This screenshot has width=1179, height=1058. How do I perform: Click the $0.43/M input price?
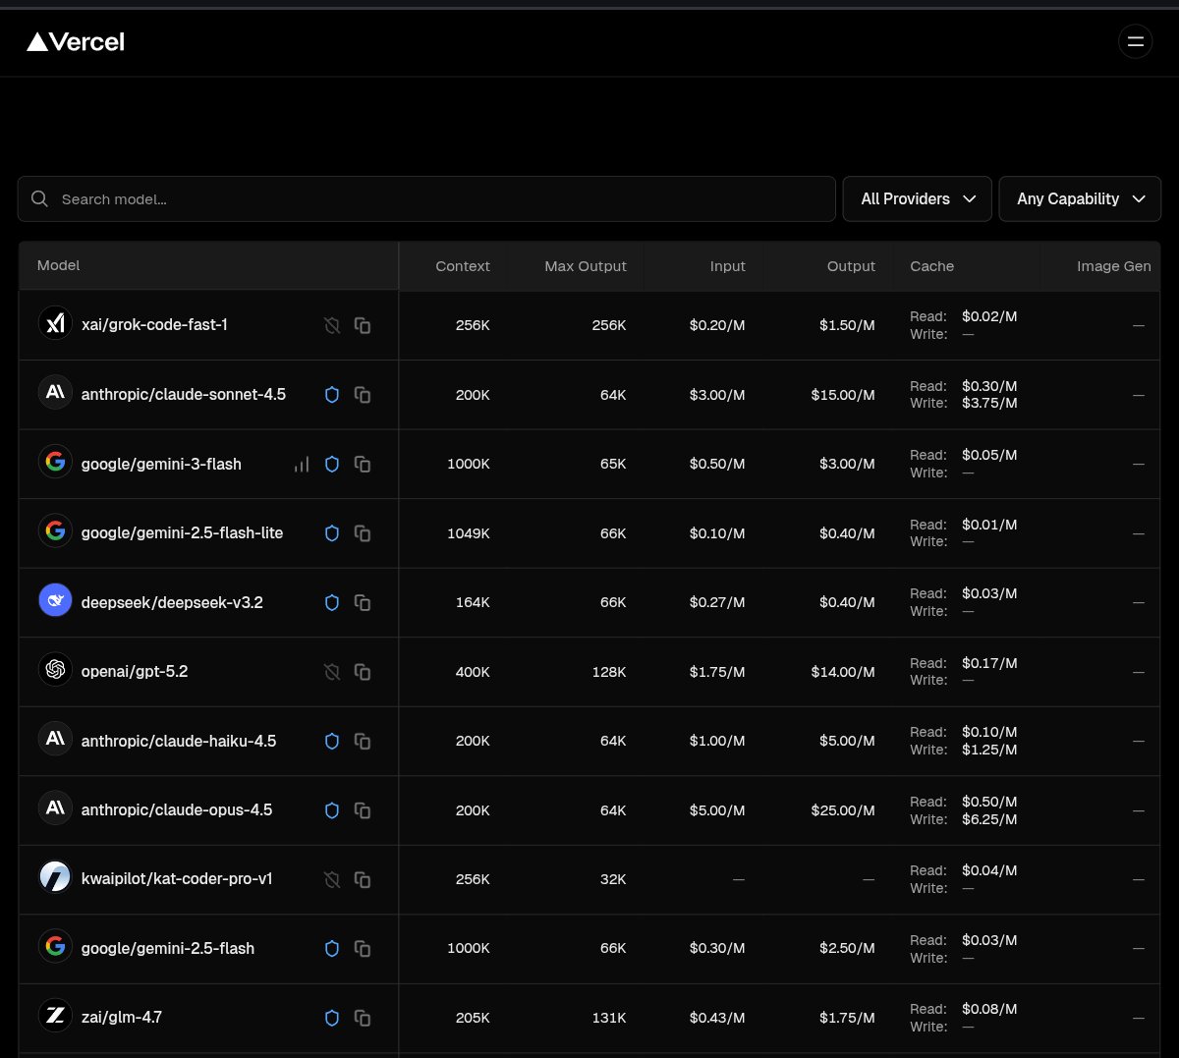[x=717, y=1018]
